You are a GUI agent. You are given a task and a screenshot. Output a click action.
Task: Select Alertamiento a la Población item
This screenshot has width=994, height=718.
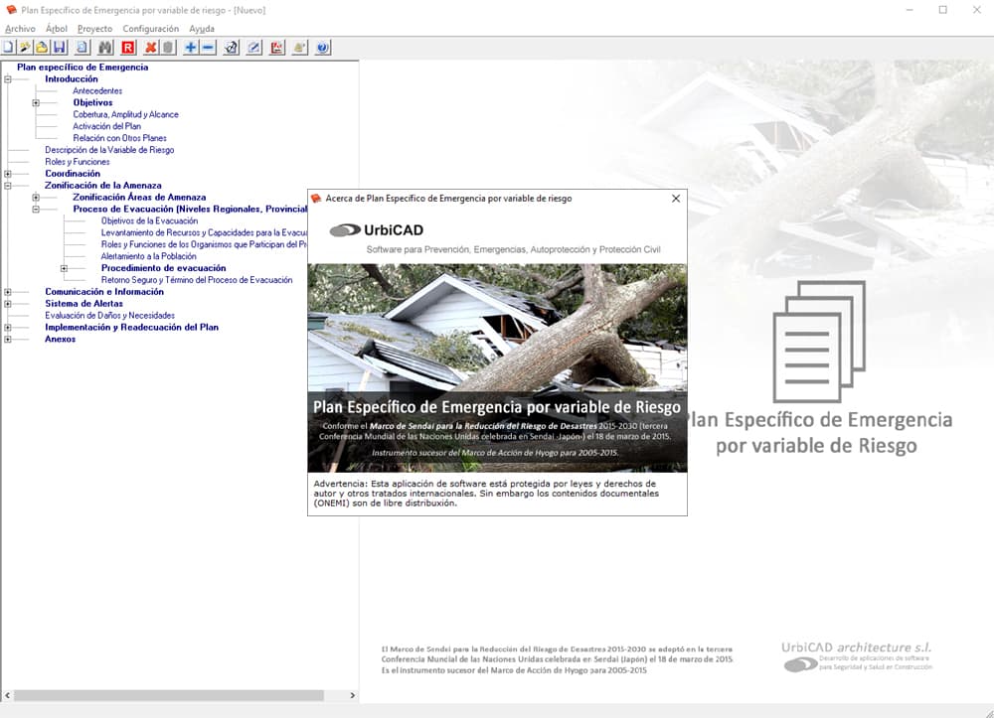pyautogui.click(x=149, y=256)
